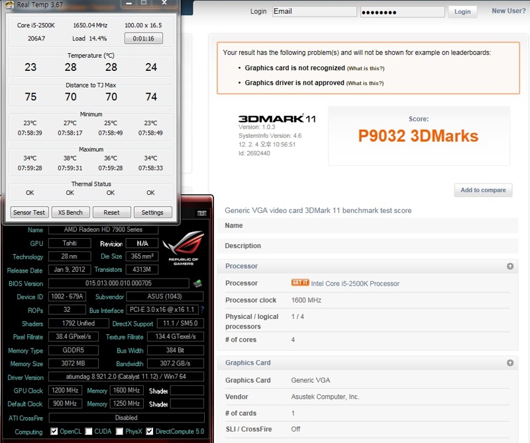Click the Load 14.4% reading in Real Temp
The image size is (530, 443).
coord(89,38)
